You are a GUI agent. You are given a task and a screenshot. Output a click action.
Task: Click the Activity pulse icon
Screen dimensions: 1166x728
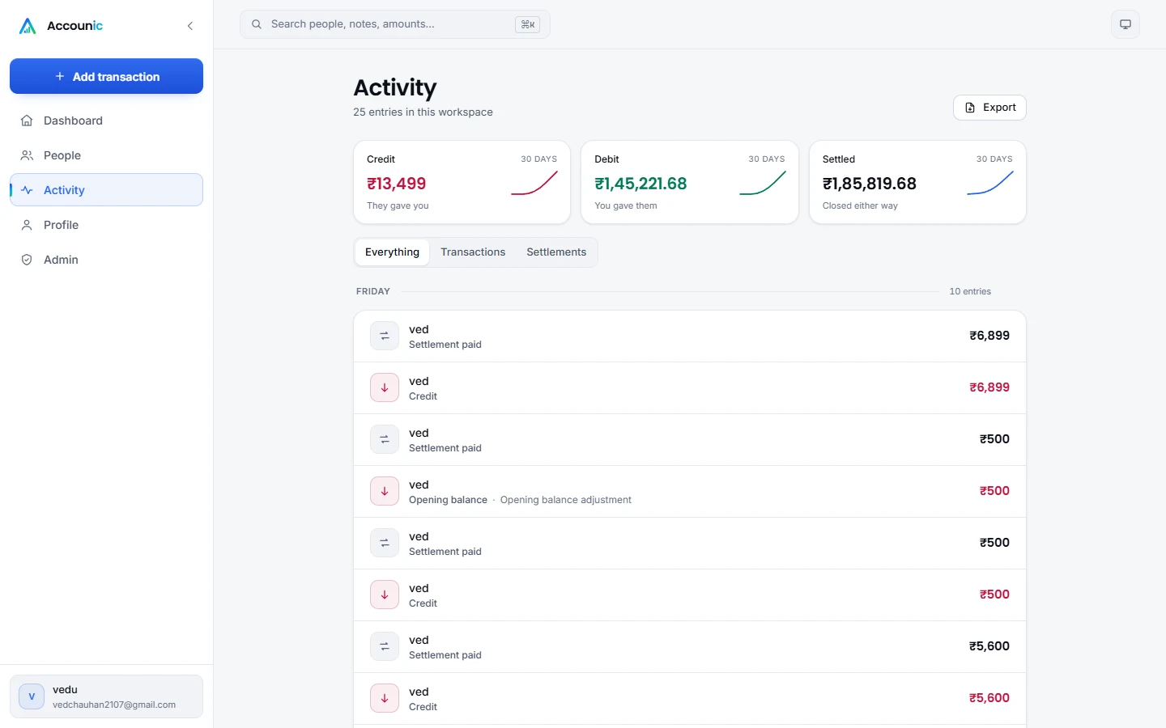27,190
